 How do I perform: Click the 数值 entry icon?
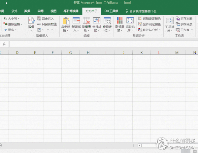pyautogui.click(x=31, y=21)
